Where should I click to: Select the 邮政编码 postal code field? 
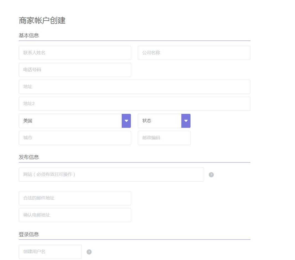[164, 138]
